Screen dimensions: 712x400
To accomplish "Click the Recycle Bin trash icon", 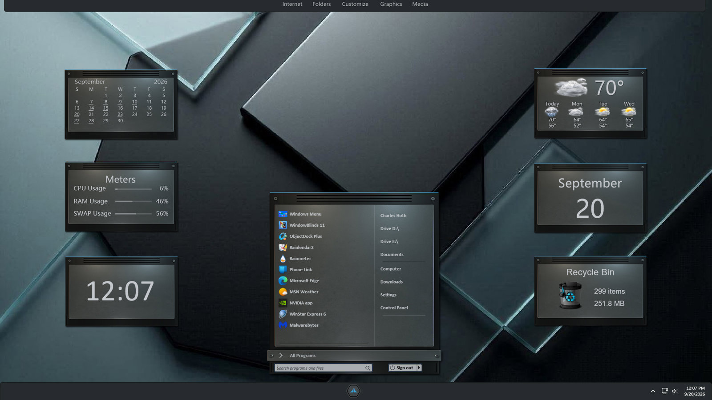I will (x=570, y=295).
